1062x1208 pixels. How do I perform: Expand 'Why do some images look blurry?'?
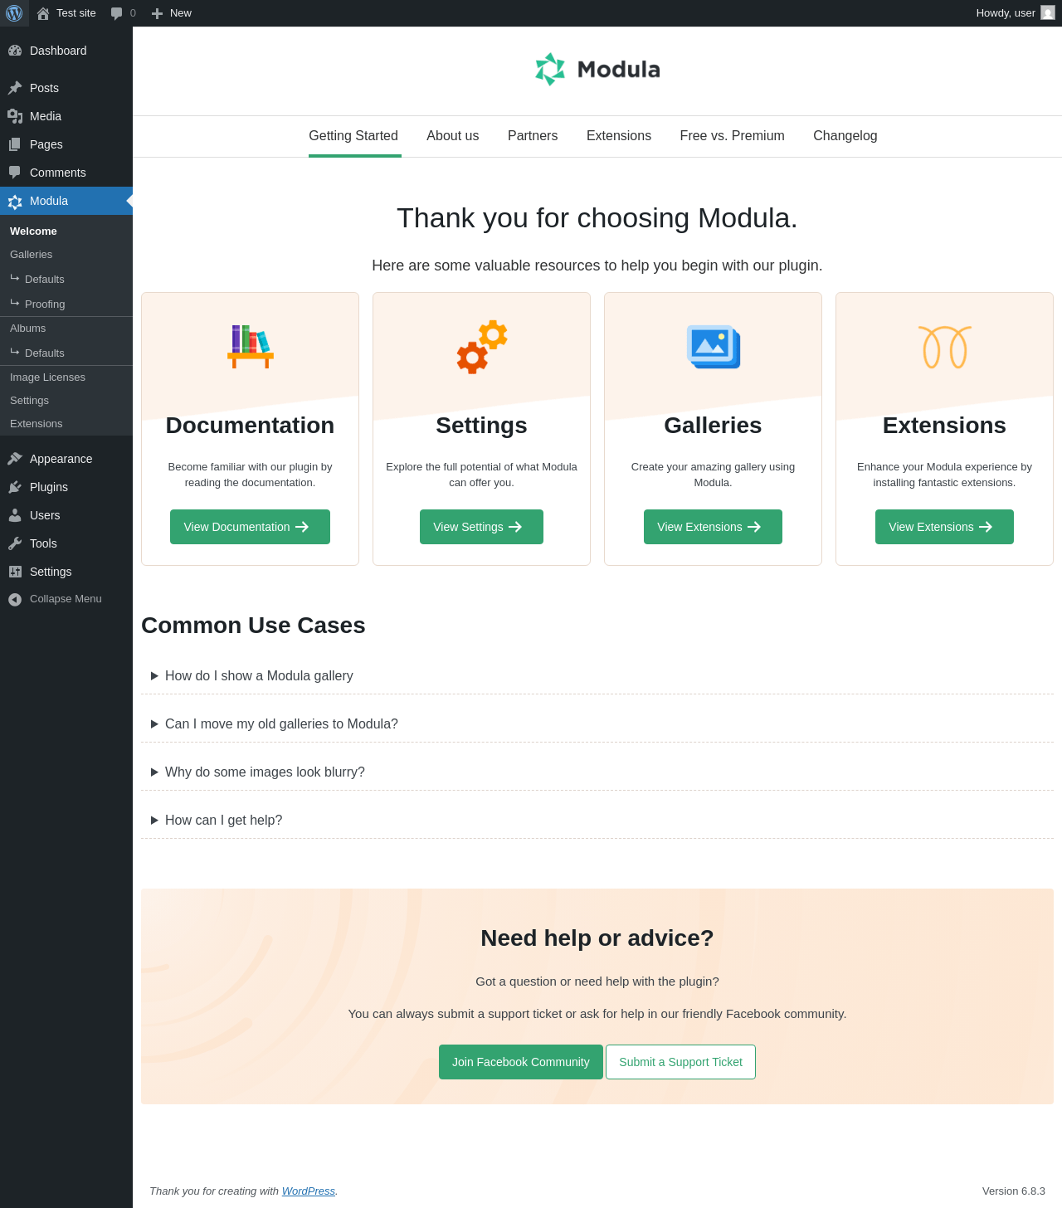pos(597,772)
